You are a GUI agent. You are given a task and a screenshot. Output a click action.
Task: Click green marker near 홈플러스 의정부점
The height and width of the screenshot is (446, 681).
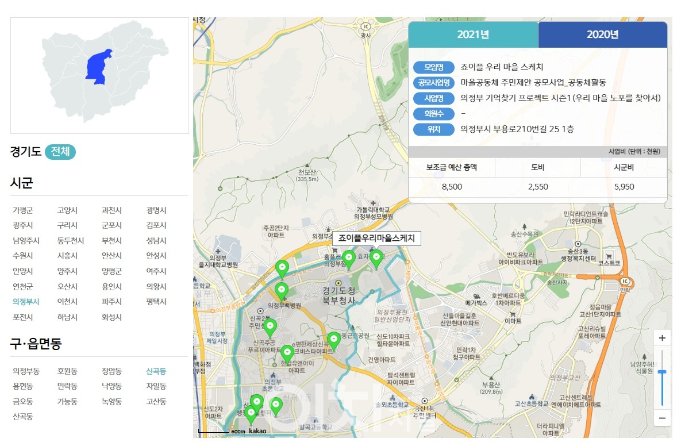click(x=349, y=256)
